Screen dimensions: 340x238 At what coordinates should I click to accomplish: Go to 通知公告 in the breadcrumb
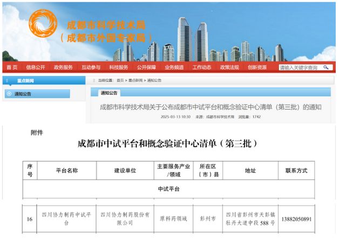pyautogui.click(x=154, y=80)
